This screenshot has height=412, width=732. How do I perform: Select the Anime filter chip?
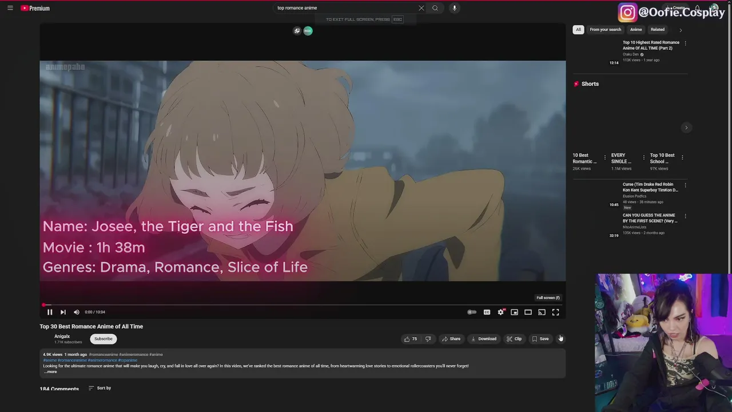636,30
